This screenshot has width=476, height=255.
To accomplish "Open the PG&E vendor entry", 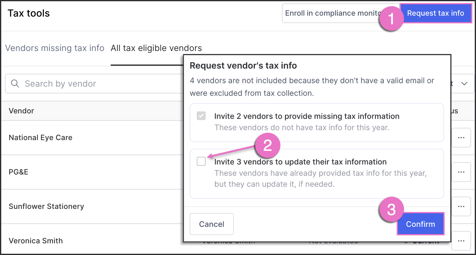I will tap(18, 172).
